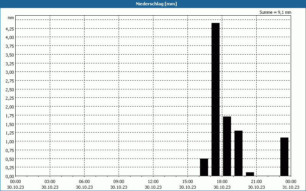Viewport: 306px width, 191px height.
Task: Click the 0,50 mm bar after 16:00
Action: coord(204,167)
